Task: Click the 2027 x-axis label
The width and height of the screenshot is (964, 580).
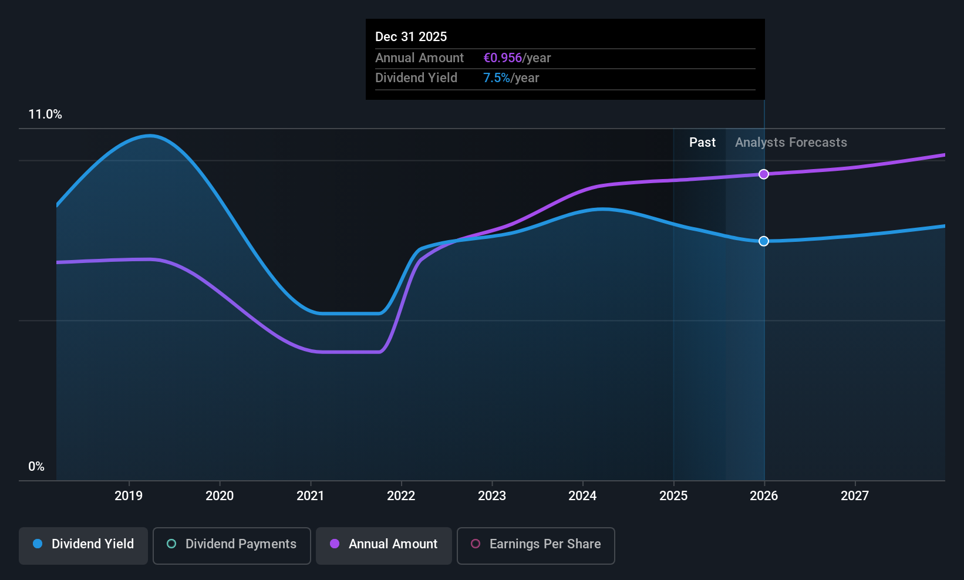Action: click(x=855, y=496)
